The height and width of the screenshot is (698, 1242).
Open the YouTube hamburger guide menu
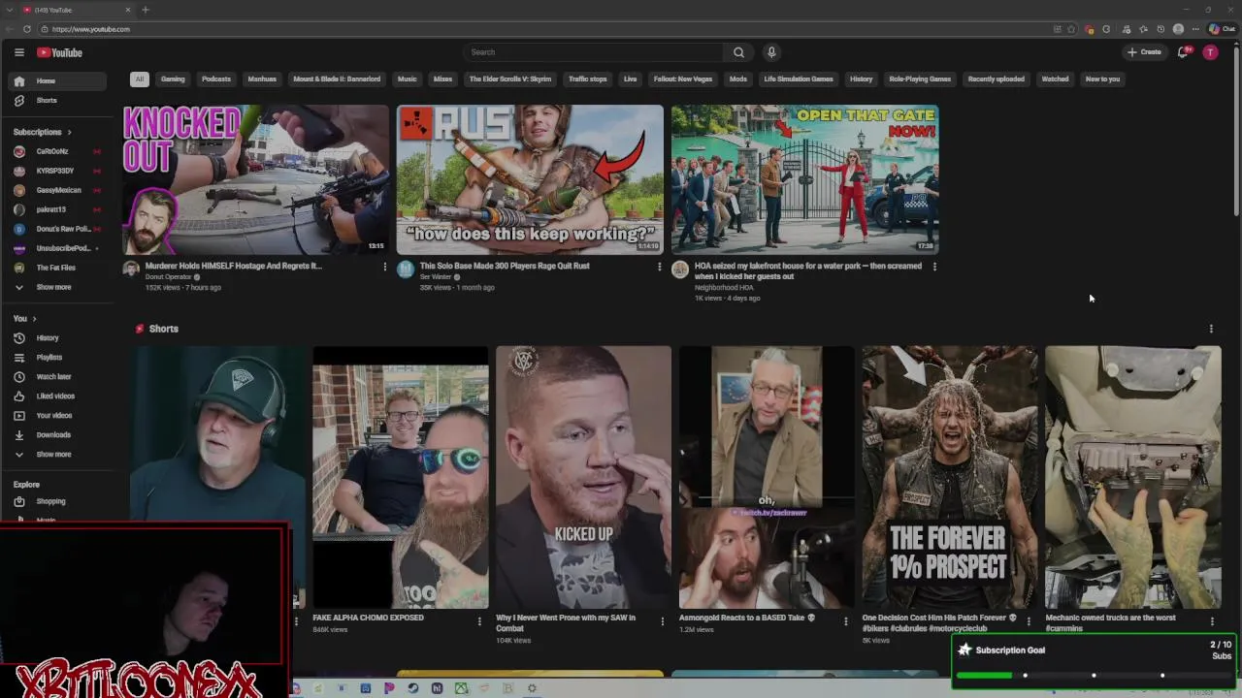pos(18,52)
